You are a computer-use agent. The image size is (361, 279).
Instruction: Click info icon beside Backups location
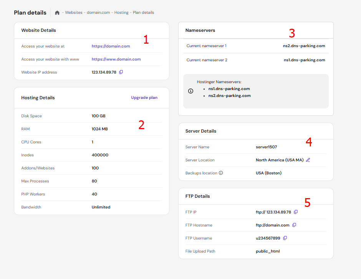(221, 173)
